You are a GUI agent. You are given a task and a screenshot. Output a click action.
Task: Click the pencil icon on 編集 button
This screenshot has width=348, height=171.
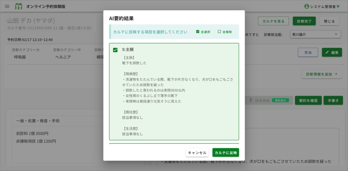[x=327, y=52]
